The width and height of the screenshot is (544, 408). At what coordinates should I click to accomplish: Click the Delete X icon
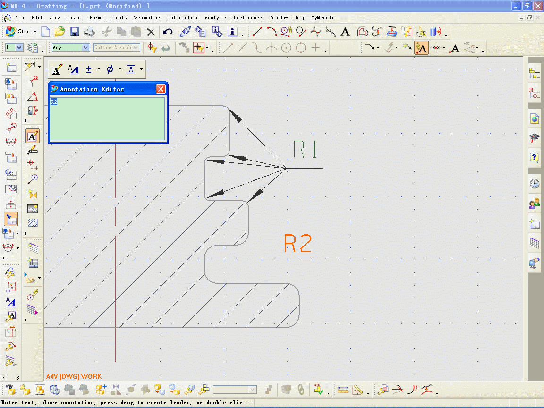pos(151,32)
